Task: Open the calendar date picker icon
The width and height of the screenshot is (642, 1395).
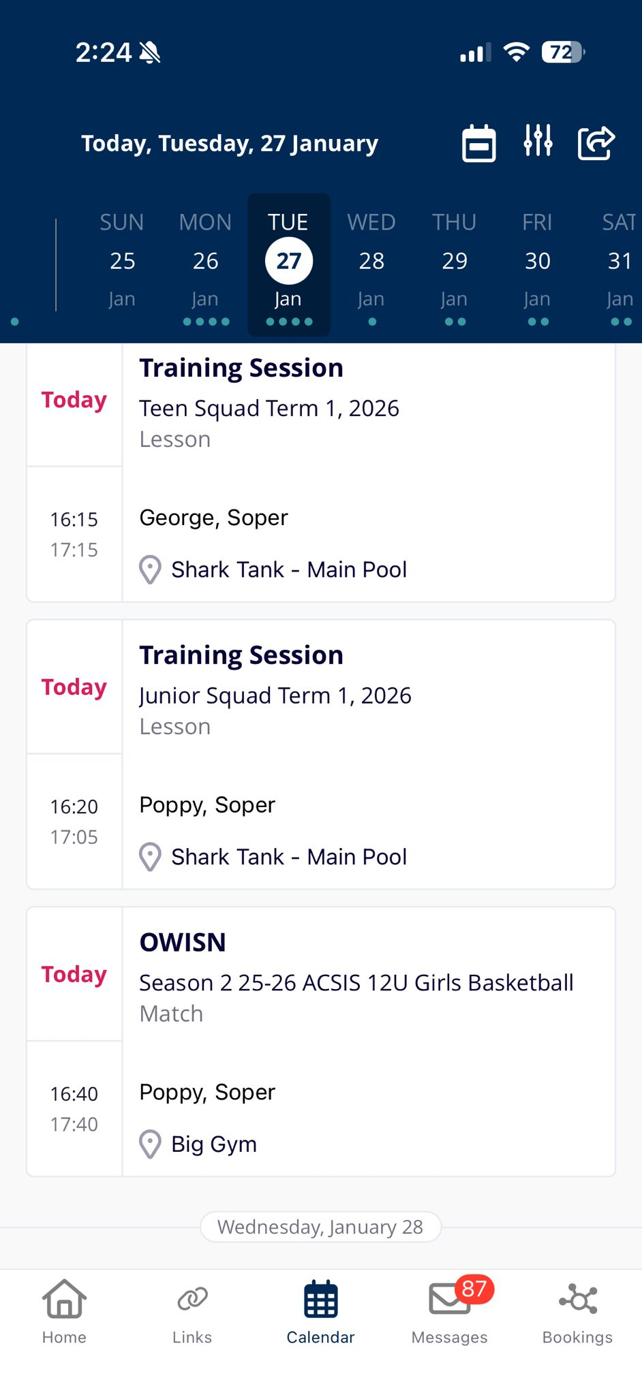Action: [478, 143]
